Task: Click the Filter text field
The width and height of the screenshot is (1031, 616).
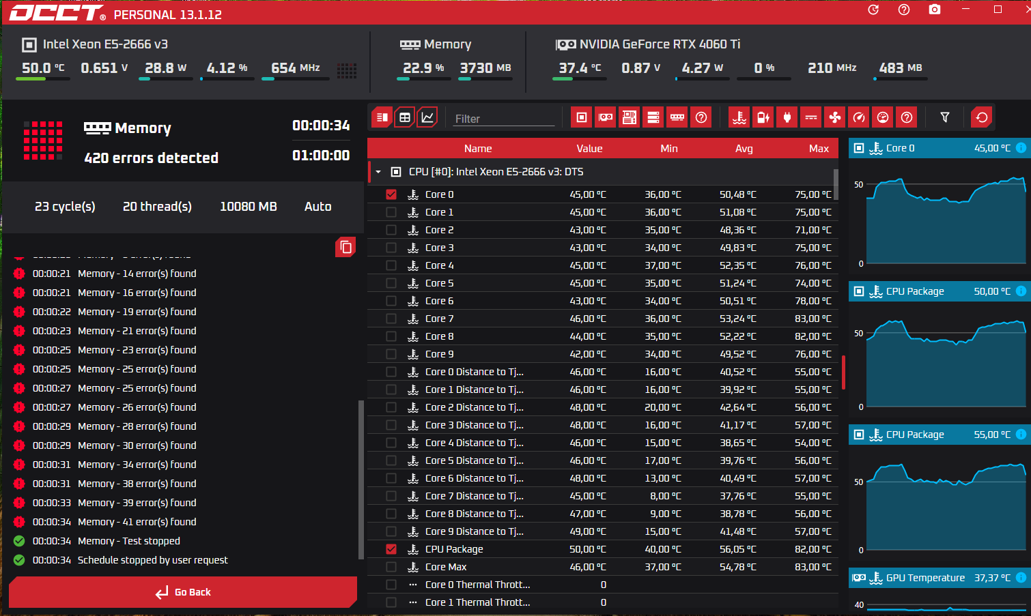Action: [504, 119]
